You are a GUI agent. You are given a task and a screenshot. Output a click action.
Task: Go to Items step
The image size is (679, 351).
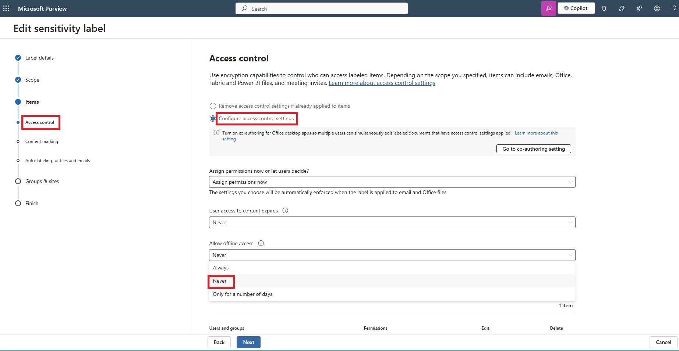click(x=32, y=102)
